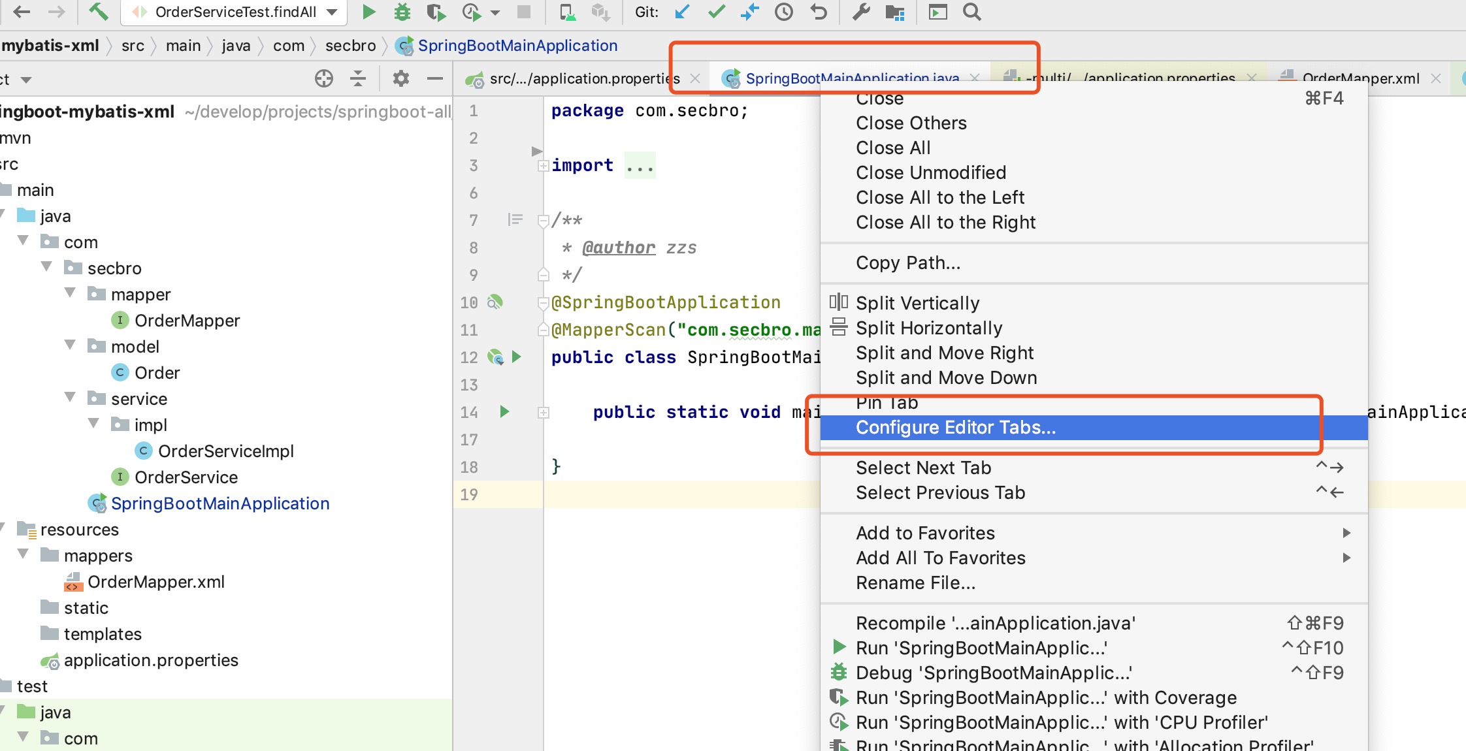The height and width of the screenshot is (751, 1466).
Task: Open Search Everywhere magnifier
Action: pyautogui.click(x=972, y=12)
